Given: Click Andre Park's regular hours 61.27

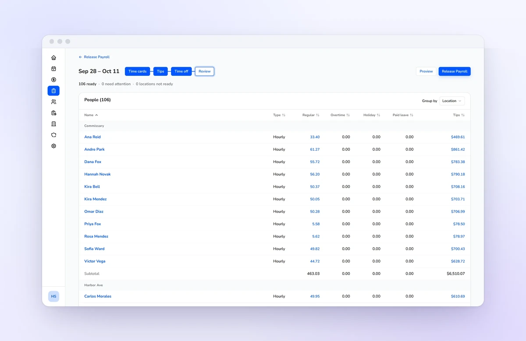Looking at the screenshot, I should 315,149.
